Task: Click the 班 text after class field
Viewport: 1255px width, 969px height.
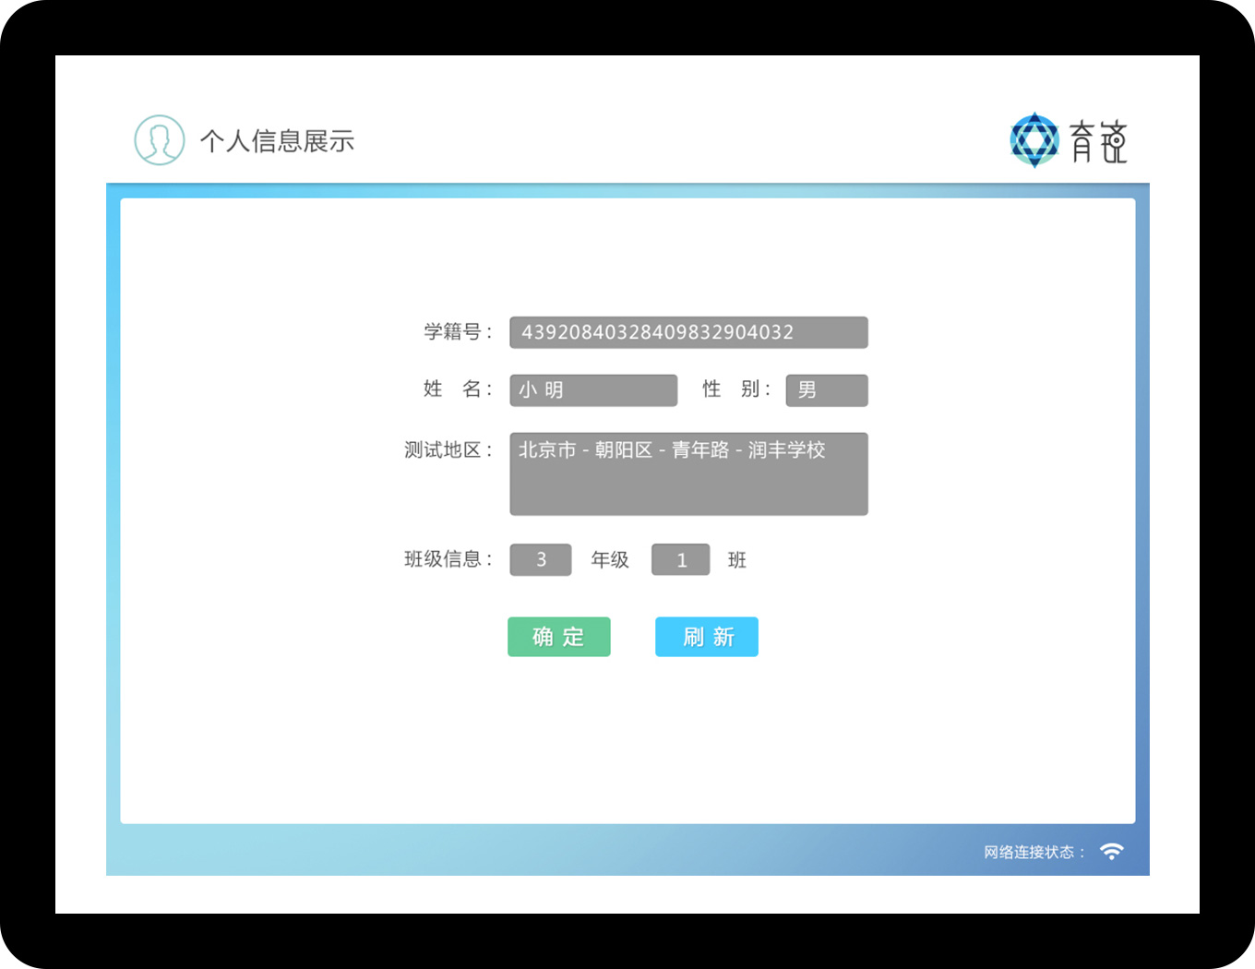Action: point(736,560)
